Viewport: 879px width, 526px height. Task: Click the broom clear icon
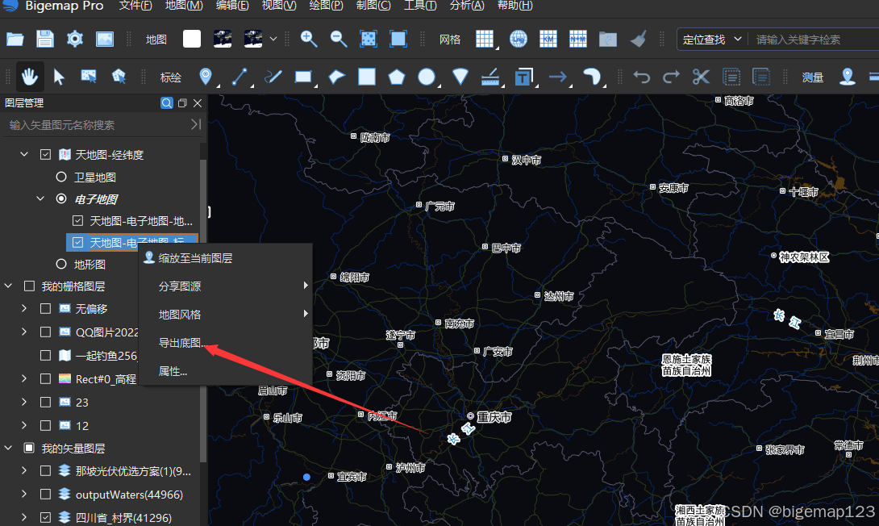tap(638, 40)
